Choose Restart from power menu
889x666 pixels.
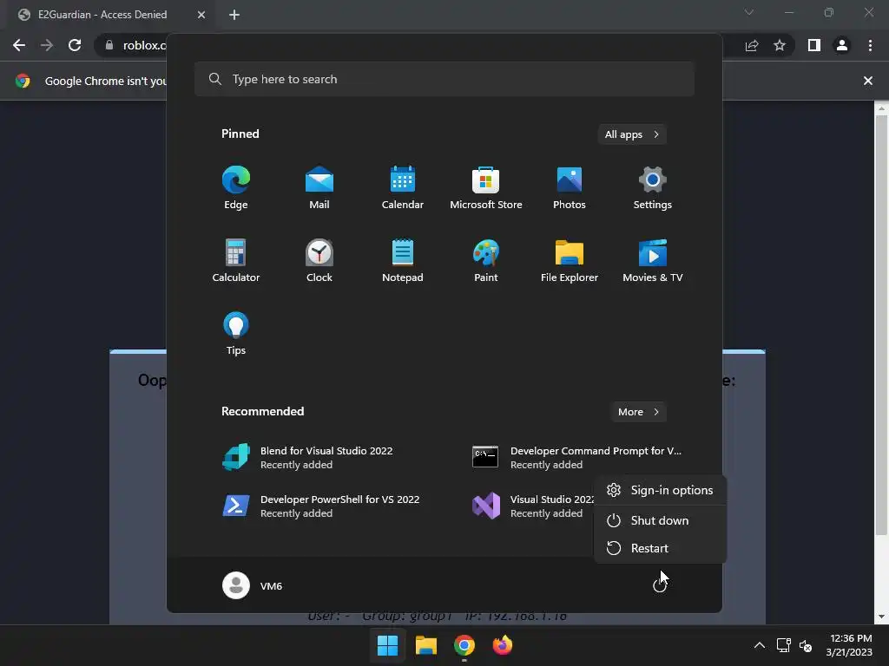pyautogui.click(x=660, y=548)
